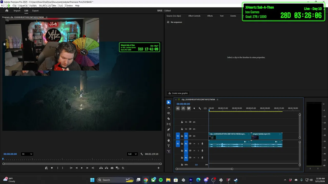328x184 pixels.
Task: Switch to the Import workspace
Action: (x=17, y=11)
